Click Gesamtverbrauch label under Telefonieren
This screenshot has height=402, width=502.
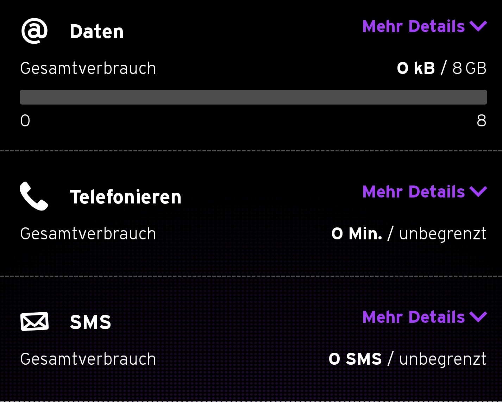[x=88, y=234]
